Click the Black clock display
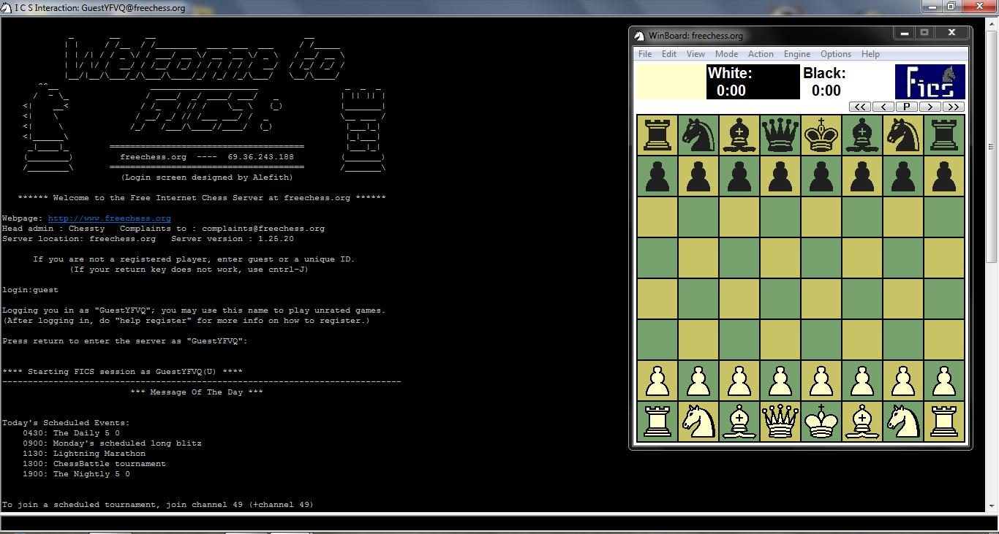This screenshot has width=999, height=534. [847, 82]
